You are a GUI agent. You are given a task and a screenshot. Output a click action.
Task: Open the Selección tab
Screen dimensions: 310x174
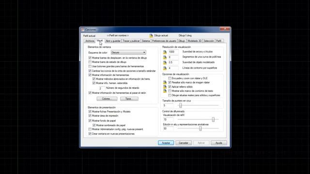coord(209,41)
